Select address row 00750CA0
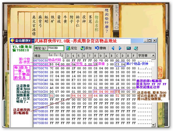The width and height of the screenshot is (173, 131). pos(41,80)
